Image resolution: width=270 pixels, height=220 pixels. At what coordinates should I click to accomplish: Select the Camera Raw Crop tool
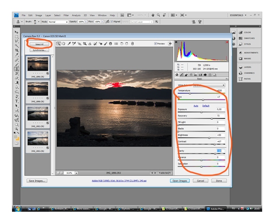(84, 44)
